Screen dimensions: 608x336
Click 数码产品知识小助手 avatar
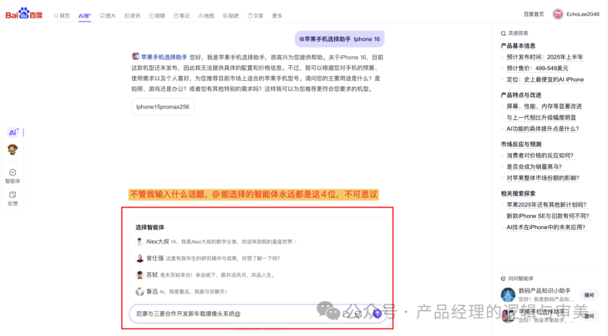508,294
